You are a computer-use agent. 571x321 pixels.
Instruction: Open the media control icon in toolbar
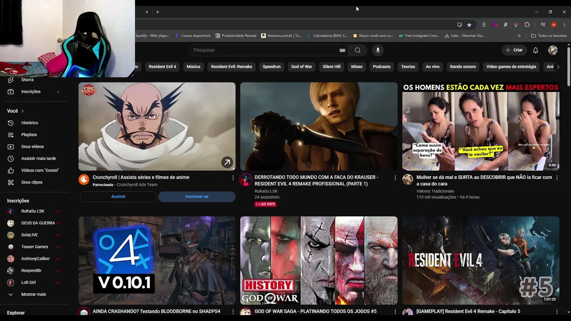543,25
